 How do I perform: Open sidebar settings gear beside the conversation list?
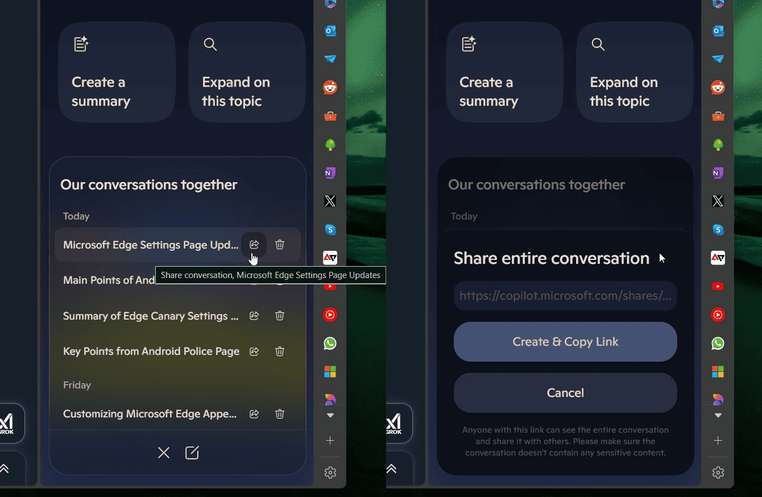[330, 473]
